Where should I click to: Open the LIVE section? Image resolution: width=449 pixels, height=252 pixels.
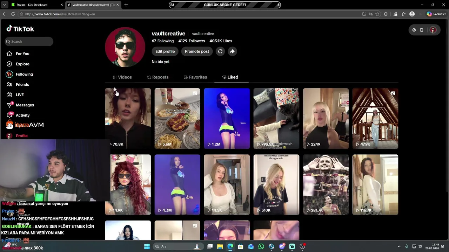[15, 95]
